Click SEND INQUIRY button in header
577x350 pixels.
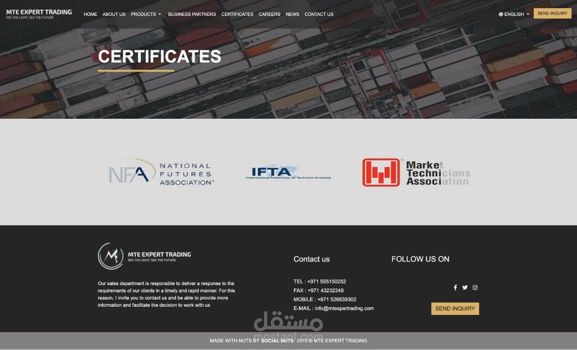click(x=552, y=13)
